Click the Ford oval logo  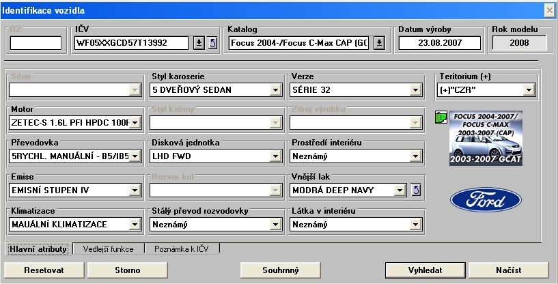coord(485,201)
